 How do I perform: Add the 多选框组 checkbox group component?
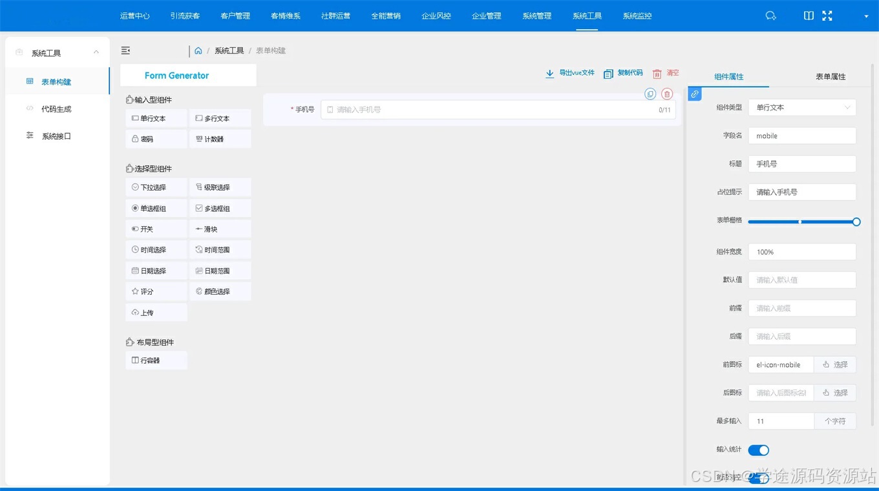pos(220,209)
